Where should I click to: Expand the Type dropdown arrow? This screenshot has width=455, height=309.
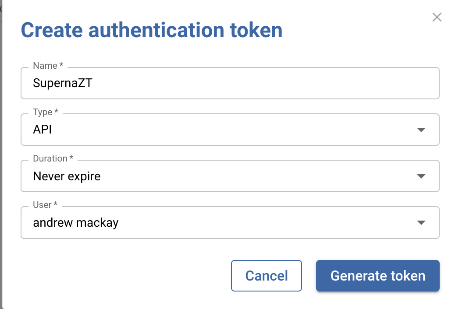click(421, 130)
